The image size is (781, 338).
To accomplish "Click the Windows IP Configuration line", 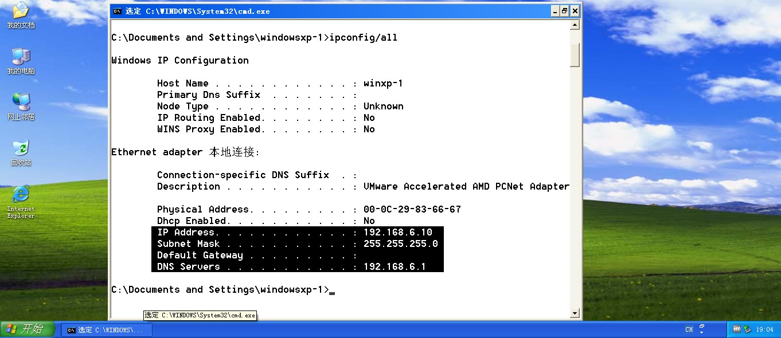I will tap(180, 61).
